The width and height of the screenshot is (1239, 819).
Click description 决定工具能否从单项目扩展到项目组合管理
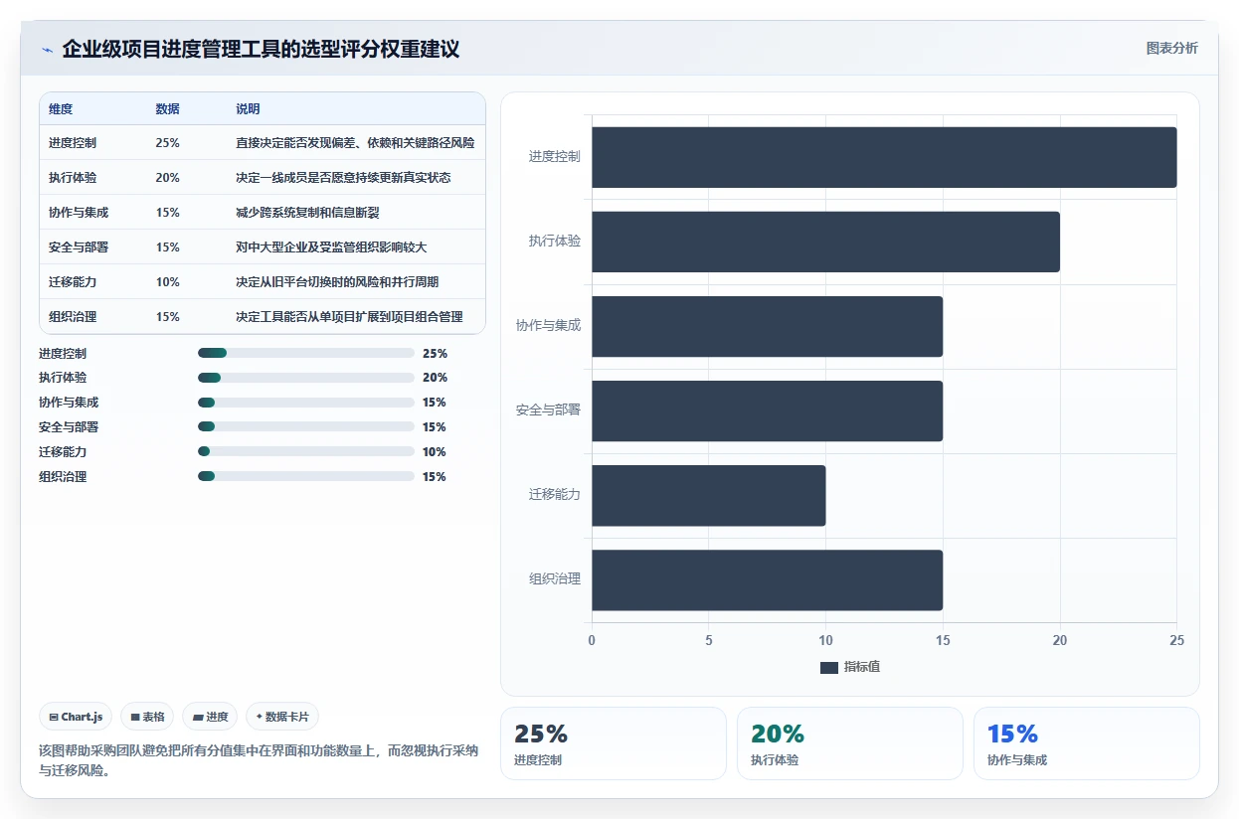[x=349, y=317]
